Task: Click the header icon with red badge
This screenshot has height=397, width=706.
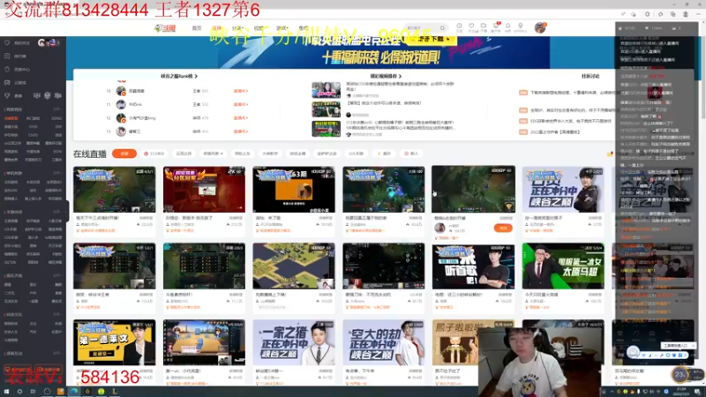Action: (x=496, y=26)
